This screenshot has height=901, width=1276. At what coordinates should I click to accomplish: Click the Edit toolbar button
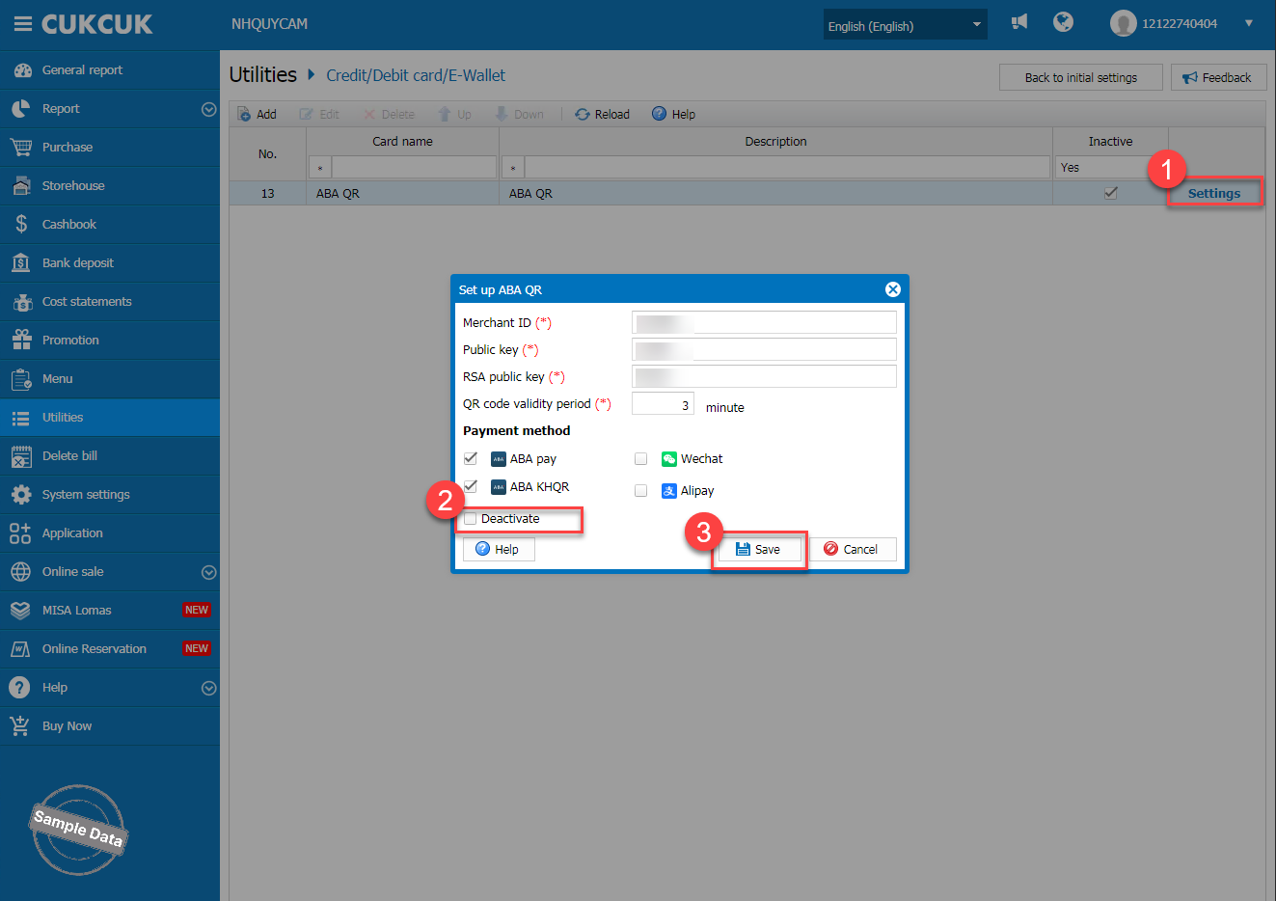319,114
